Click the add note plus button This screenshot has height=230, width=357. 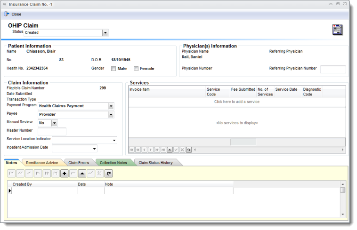(x=65, y=174)
